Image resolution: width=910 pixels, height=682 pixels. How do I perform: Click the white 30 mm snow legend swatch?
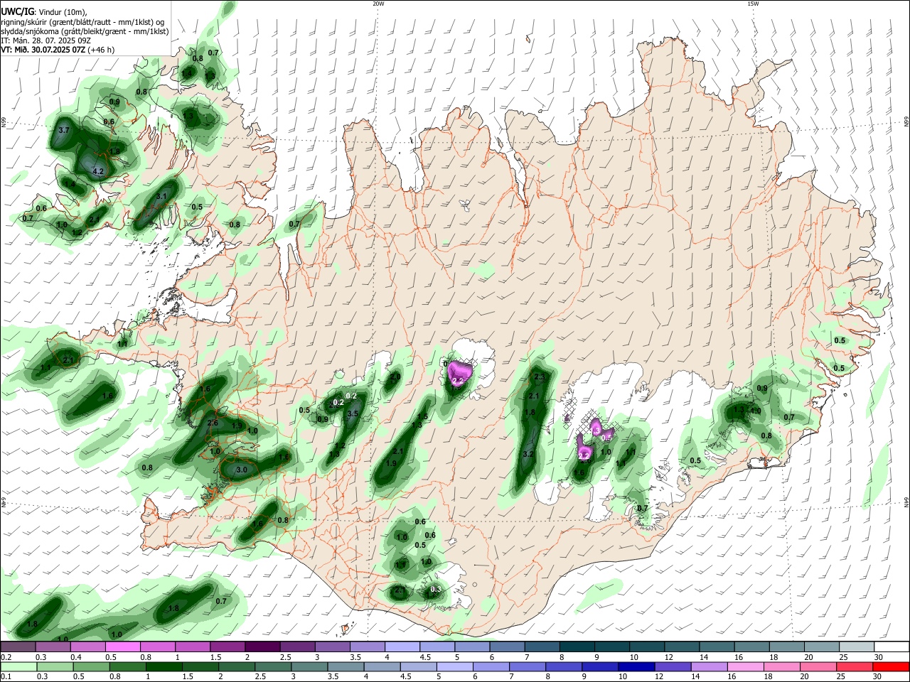892,647
